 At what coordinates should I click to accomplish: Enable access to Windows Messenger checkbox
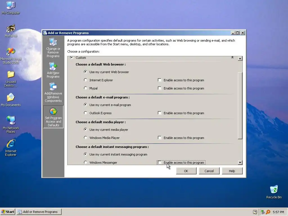click(159, 163)
